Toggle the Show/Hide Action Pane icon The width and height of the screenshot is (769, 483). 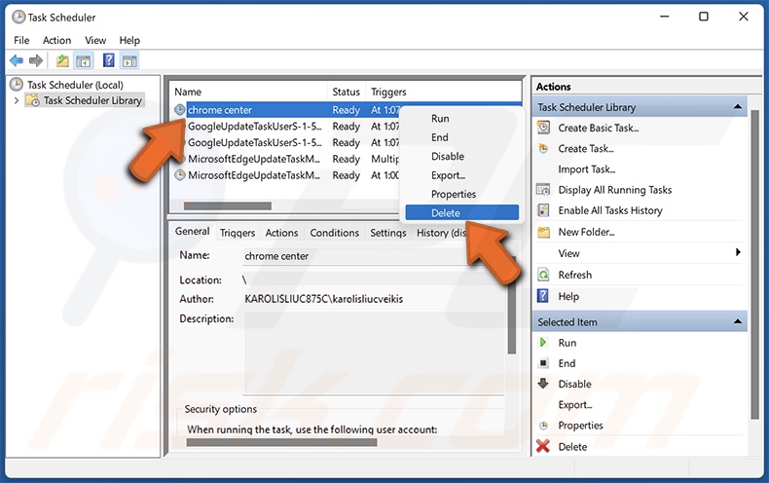[x=129, y=61]
